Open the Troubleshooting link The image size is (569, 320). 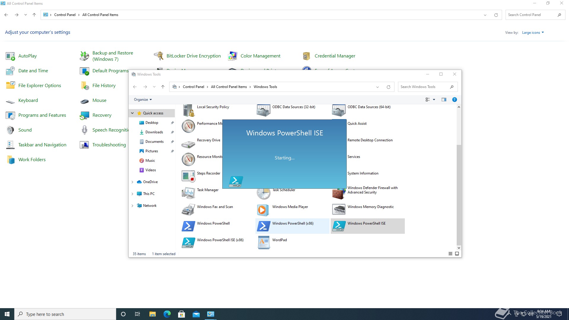[x=109, y=145]
